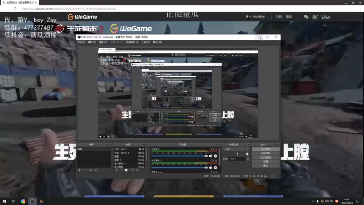Screen dimensions: 364x205
Task: Open the Edit (编辑) menu in OBS
Action: (x=92, y=42)
